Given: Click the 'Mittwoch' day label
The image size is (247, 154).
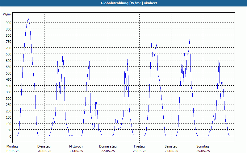Looking at the screenshot, I should [76, 147].
